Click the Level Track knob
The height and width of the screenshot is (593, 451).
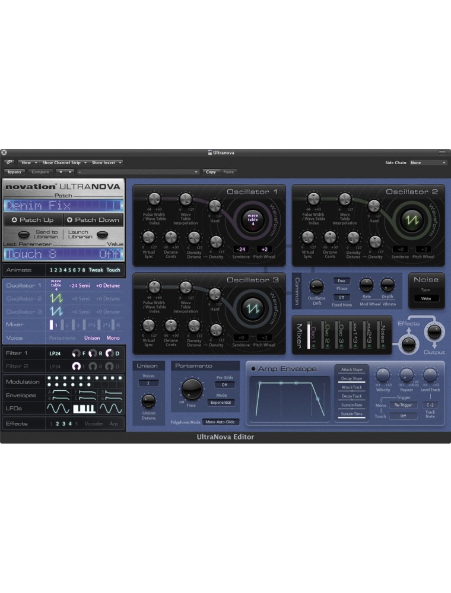pyautogui.click(x=430, y=375)
